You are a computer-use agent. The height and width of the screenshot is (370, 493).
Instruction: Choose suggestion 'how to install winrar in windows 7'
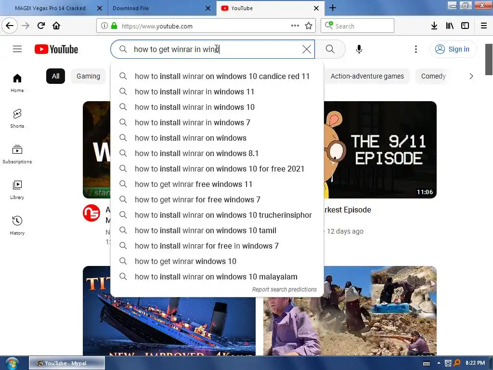tap(217, 122)
